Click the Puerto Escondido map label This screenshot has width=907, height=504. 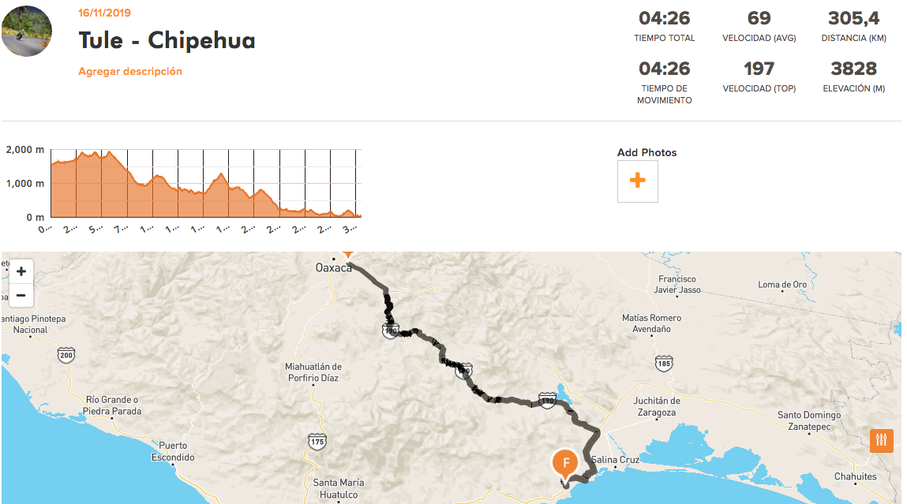tap(173, 451)
